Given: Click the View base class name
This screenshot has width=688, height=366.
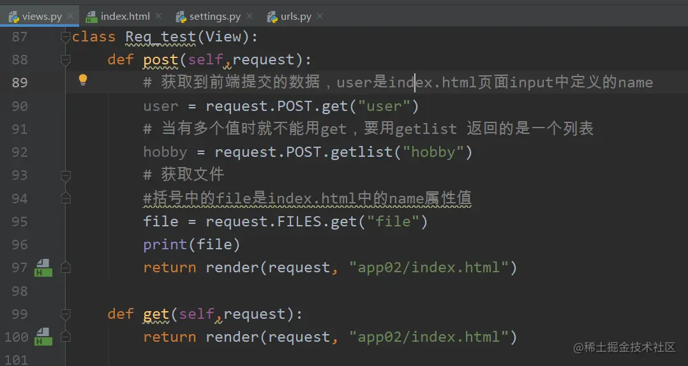Looking at the screenshot, I should pos(223,37).
